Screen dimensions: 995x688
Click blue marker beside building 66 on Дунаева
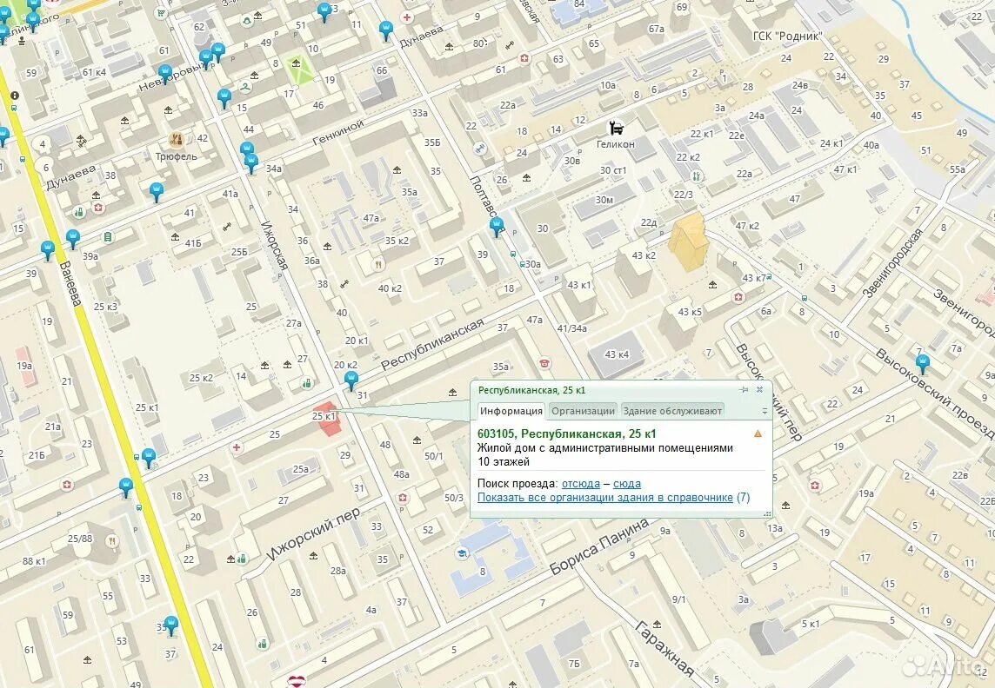(386, 30)
